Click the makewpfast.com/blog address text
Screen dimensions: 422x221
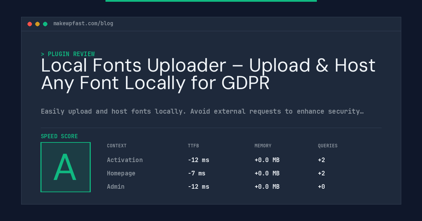coord(83,24)
